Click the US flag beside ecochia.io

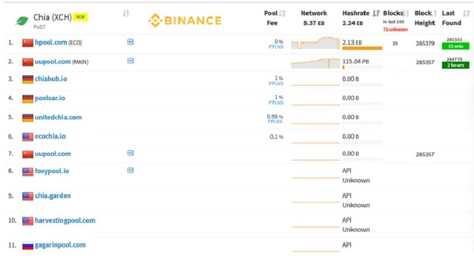(28, 136)
